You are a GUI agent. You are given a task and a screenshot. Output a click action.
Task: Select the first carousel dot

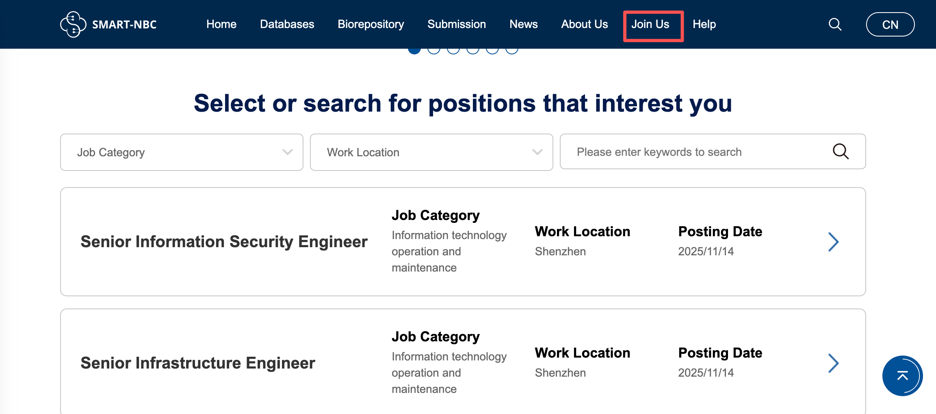(414, 50)
